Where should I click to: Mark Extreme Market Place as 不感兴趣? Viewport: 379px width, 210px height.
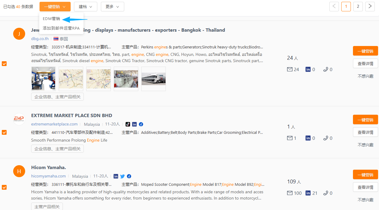click(x=366, y=145)
